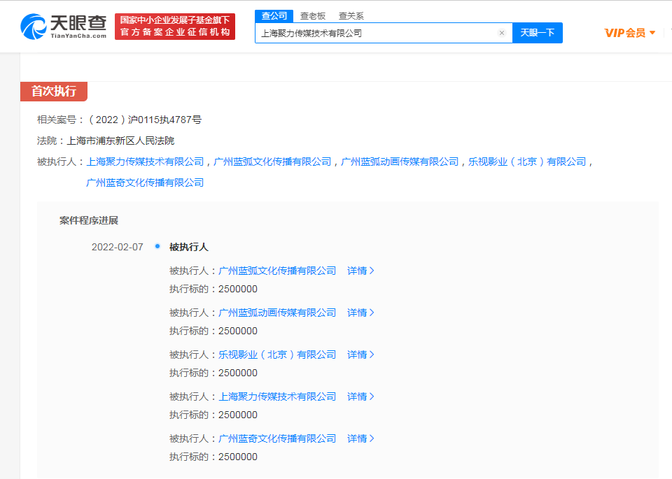Open 广州蓝弧文化传播有限公司 link in 被执行人 header line

point(272,162)
